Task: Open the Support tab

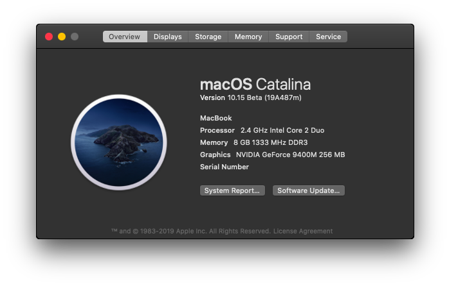Action: click(289, 37)
